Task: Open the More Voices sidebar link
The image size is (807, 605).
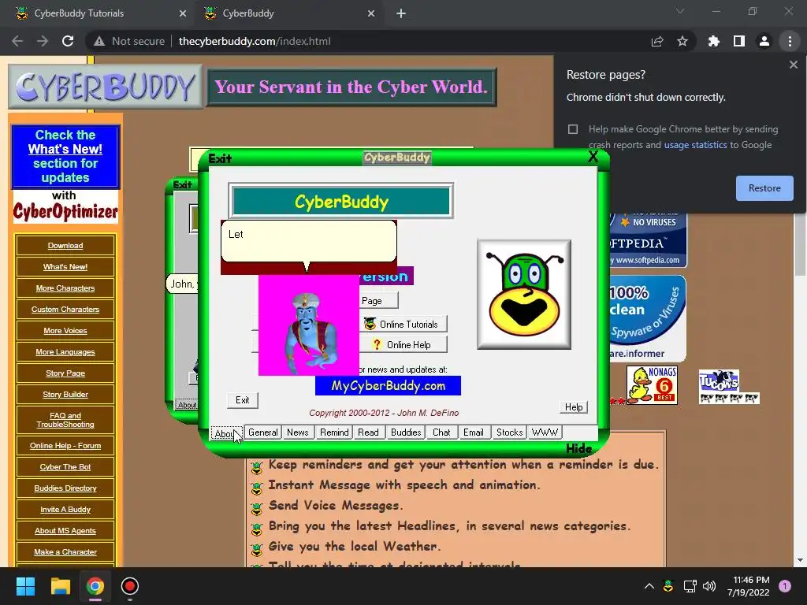Action: tap(65, 330)
